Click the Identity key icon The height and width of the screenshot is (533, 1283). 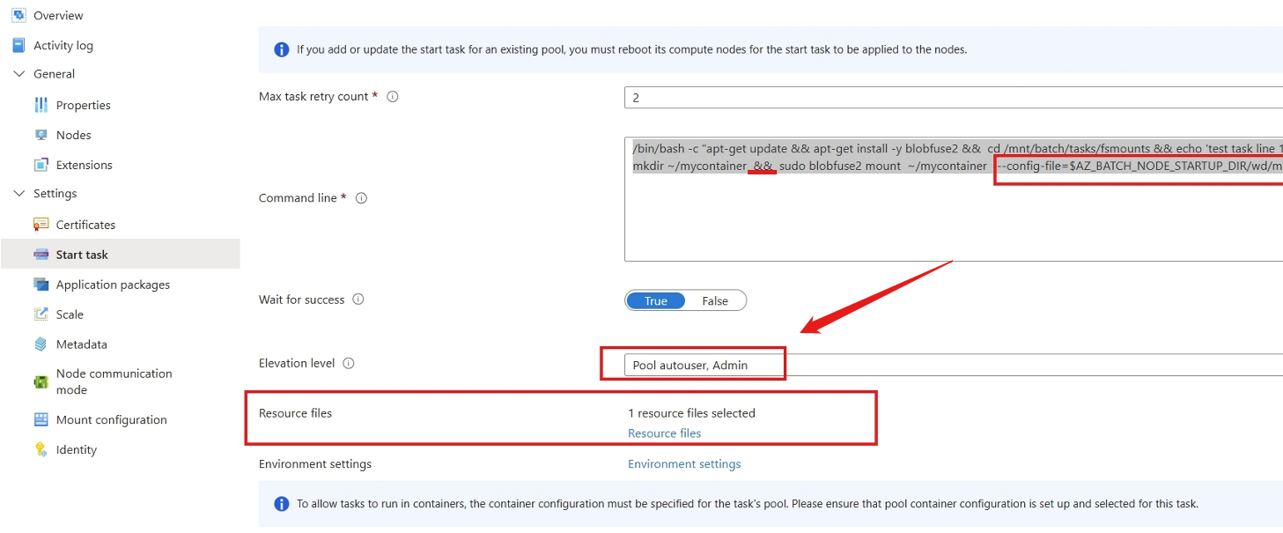pos(41,449)
